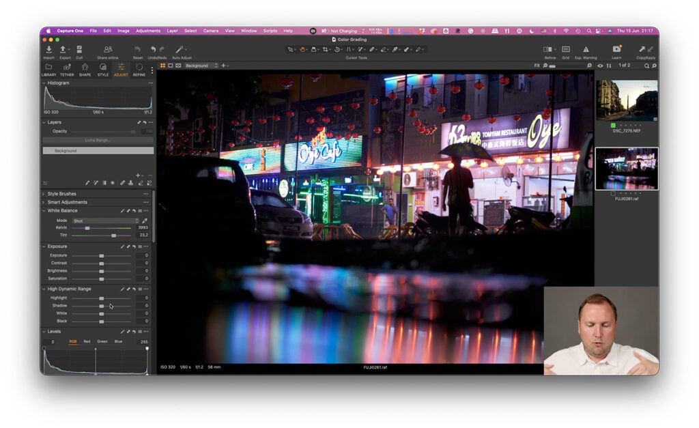Image resolution: width=699 pixels, height=428 pixels.
Task: Select the Draw Mask brush in Layers
Action: pyautogui.click(x=87, y=183)
